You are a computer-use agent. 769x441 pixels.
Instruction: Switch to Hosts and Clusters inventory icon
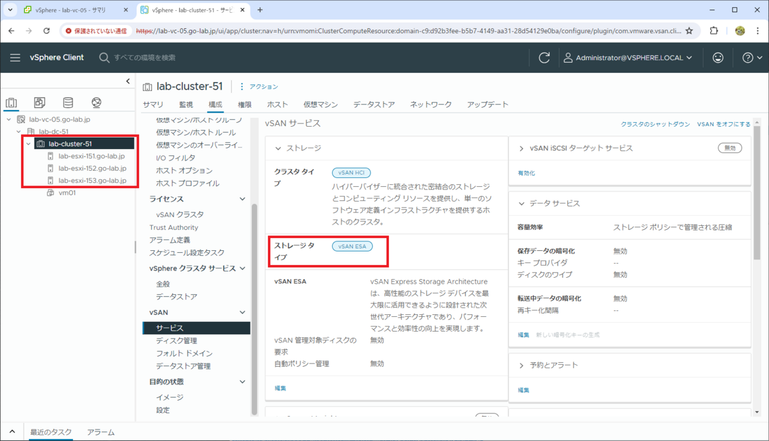(12, 103)
